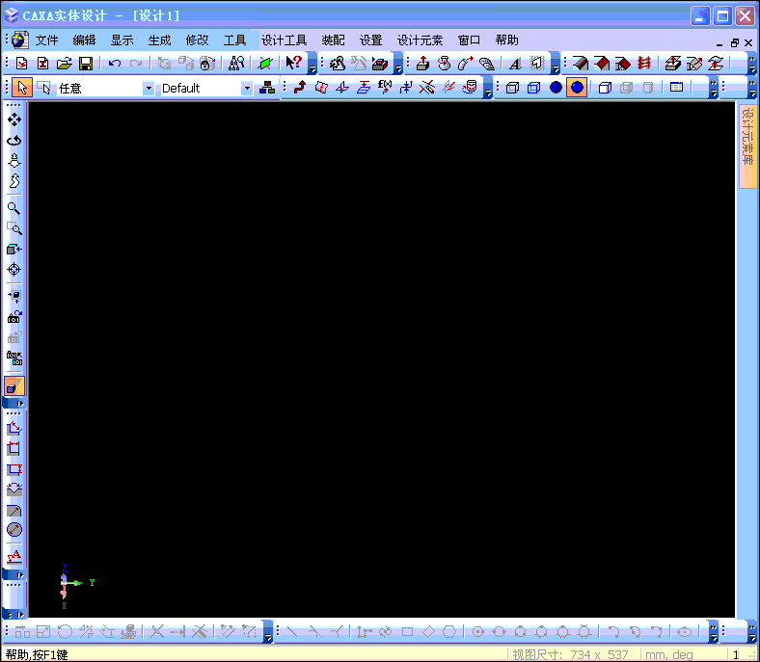Open the Default configuration dropdown
This screenshot has width=760, height=662.
click(x=247, y=88)
